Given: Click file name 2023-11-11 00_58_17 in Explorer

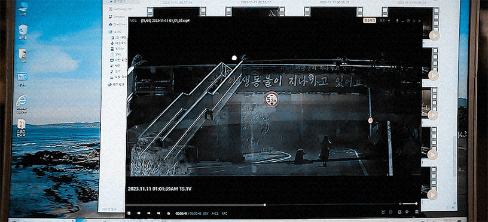Looking at the screenshot, I should (x=257, y=2).
